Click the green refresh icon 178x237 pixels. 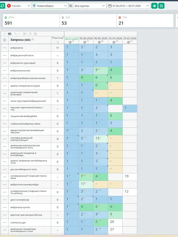coord(2,6)
